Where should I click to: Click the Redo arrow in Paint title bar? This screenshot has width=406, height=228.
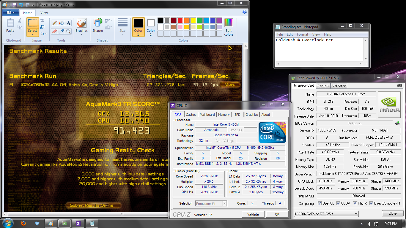[x=27, y=4]
